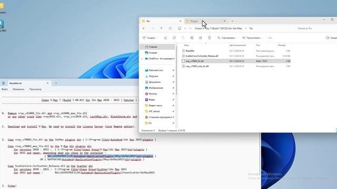Sort by the Размер column header
337x189 pixels.
282,45
